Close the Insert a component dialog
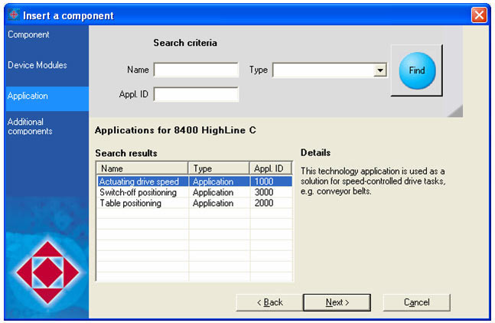This screenshot has width=495, height=323. pyautogui.click(x=479, y=15)
